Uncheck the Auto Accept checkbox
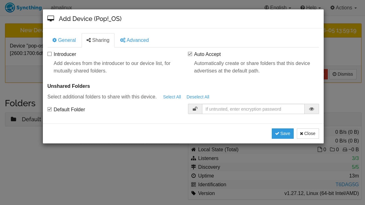This screenshot has width=365, height=205. click(x=190, y=54)
